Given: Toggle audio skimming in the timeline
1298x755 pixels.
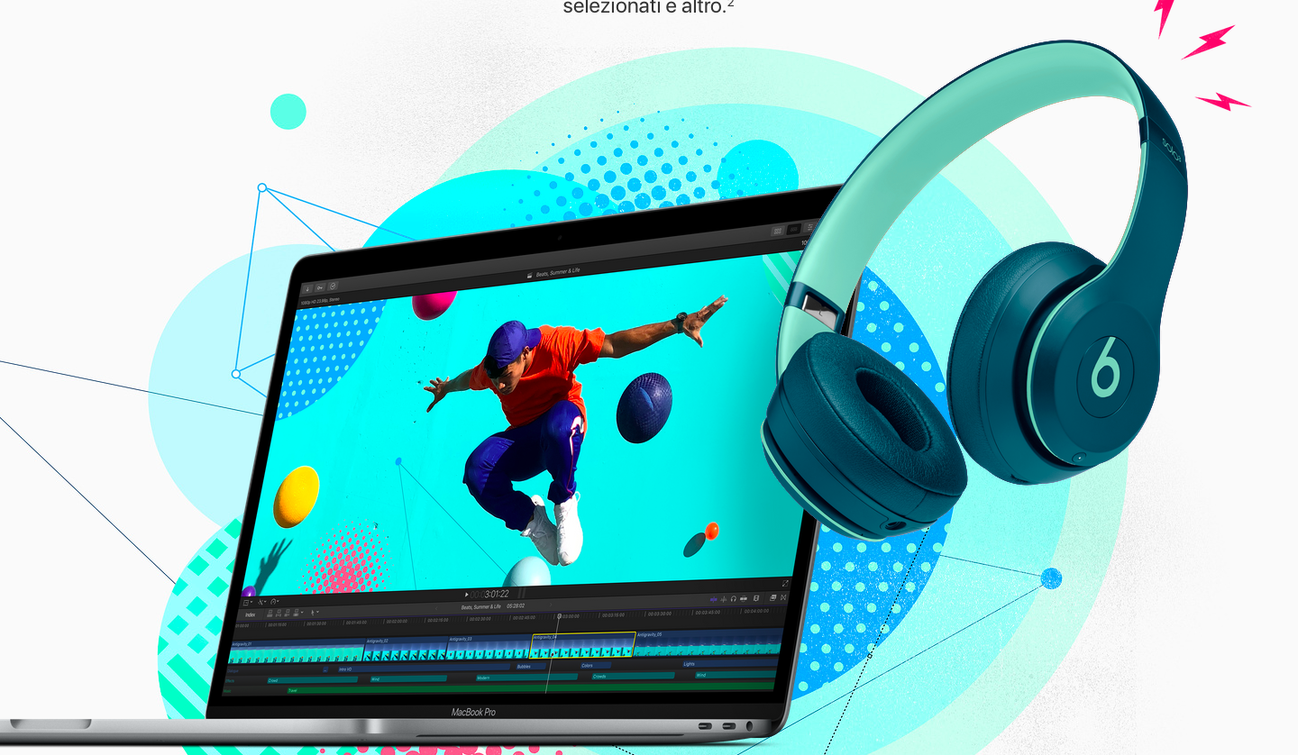Looking at the screenshot, I should [x=724, y=598].
